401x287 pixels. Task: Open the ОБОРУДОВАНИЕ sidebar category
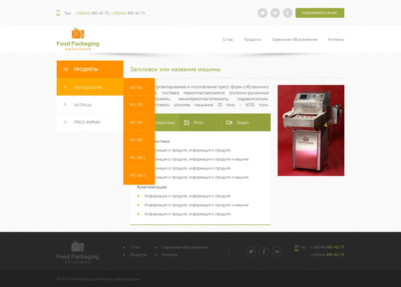90,87
